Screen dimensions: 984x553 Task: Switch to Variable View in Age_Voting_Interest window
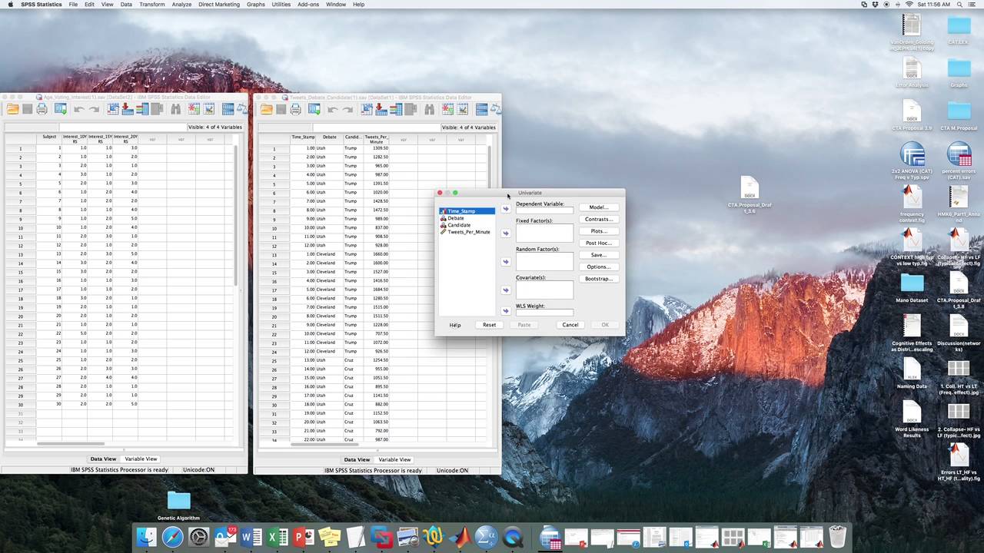point(141,459)
